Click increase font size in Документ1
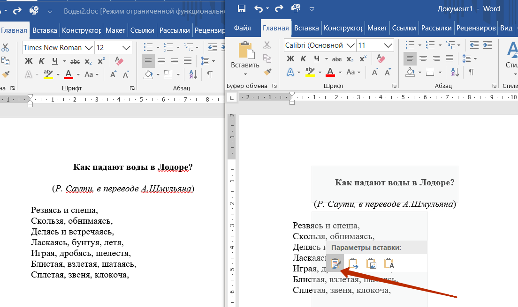Screen dimensions: 518x307 click(x=375, y=72)
